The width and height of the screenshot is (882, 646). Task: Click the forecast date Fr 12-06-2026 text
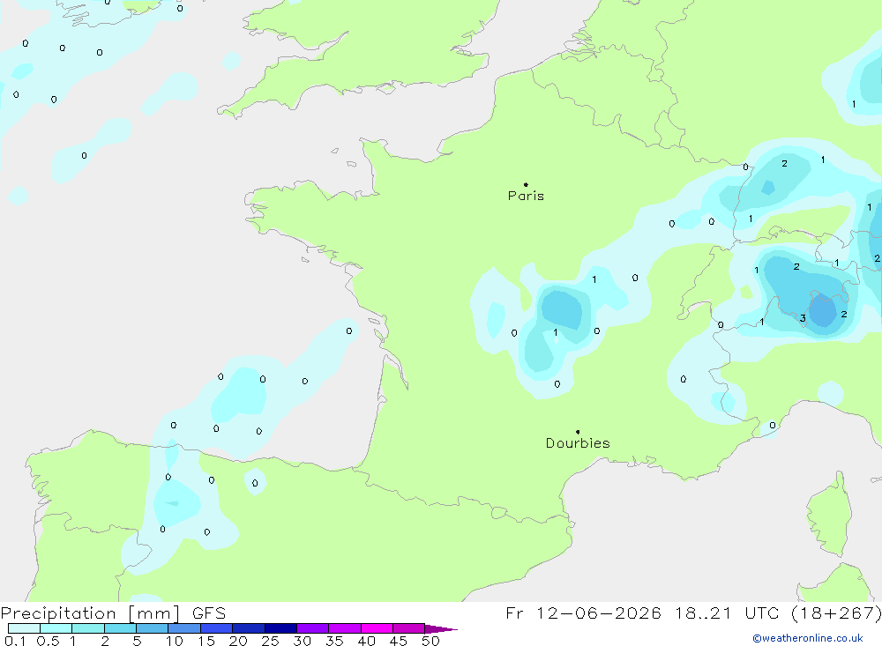tap(583, 613)
